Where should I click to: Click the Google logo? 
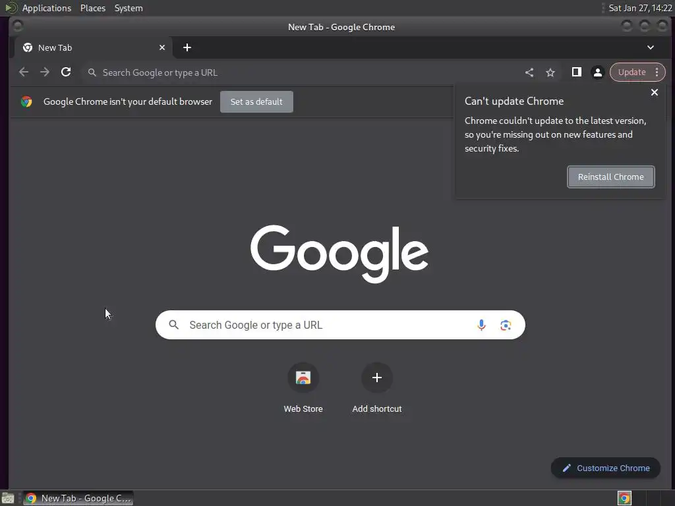click(x=339, y=254)
